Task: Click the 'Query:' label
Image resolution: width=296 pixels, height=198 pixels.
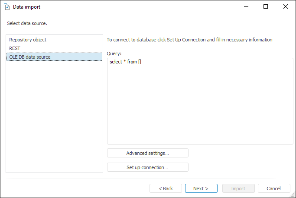Action: coord(114,53)
